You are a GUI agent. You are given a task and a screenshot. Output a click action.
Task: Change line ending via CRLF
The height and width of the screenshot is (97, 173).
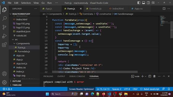tap(135, 89)
